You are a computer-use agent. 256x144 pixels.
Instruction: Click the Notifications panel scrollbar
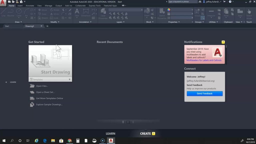(x=226, y=47)
